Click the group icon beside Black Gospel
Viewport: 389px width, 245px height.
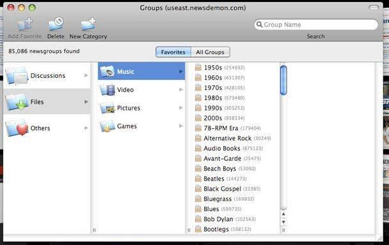pyautogui.click(x=198, y=189)
